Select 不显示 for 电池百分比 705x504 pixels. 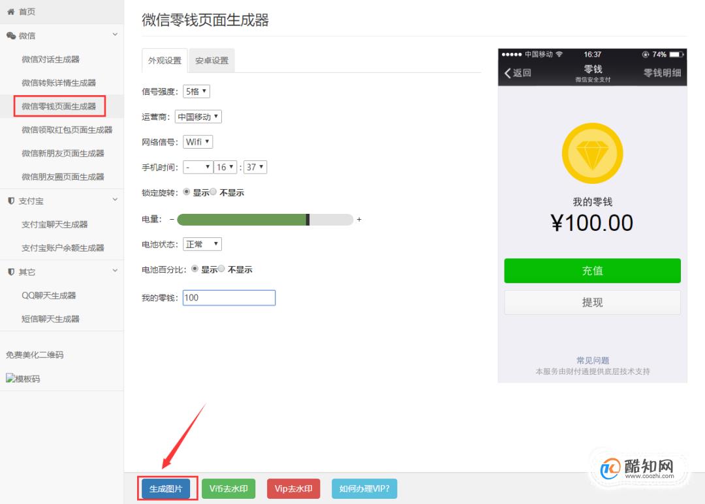pyautogui.click(x=221, y=269)
